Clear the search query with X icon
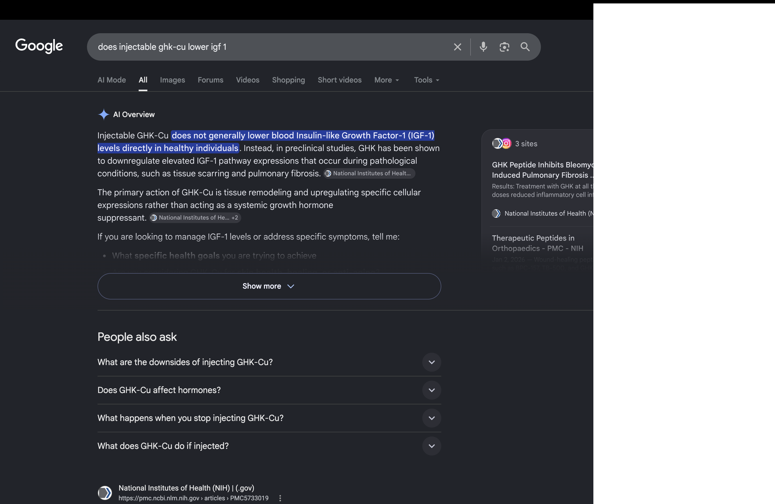This screenshot has width=775, height=504. coord(458,47)
